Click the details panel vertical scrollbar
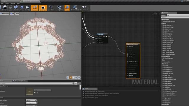189x106 pixels. coord(80,87)
